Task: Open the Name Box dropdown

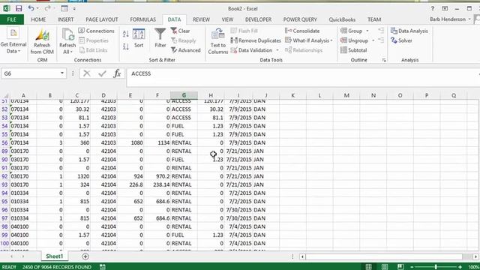Action: 62,73
